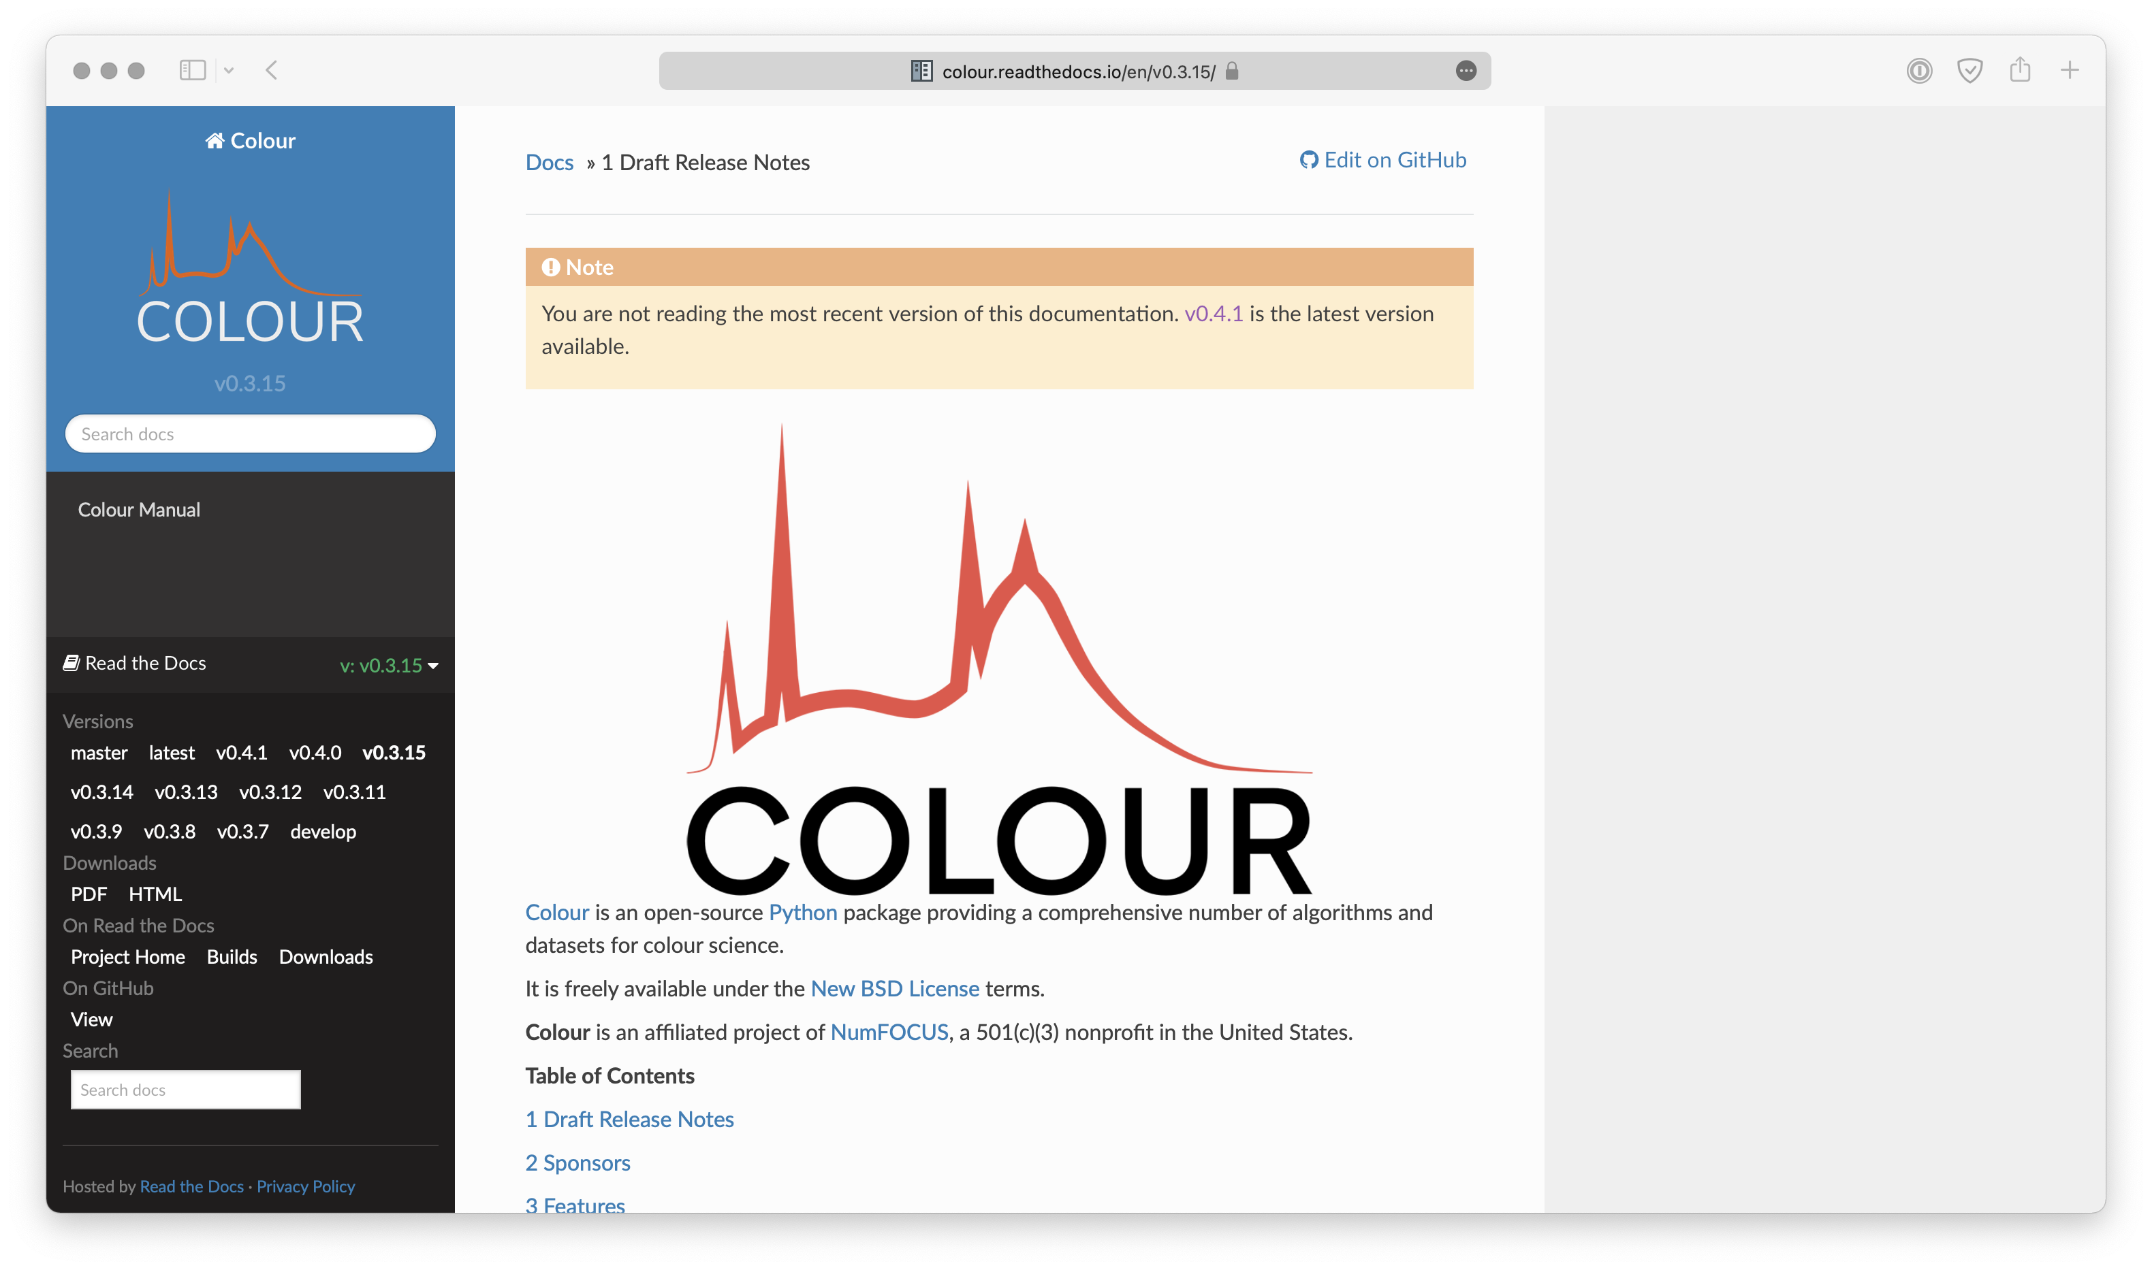Select version v0.3.9 in Versions list
The width and height of the screenshot is (2152, 1270).
[96, 830]
